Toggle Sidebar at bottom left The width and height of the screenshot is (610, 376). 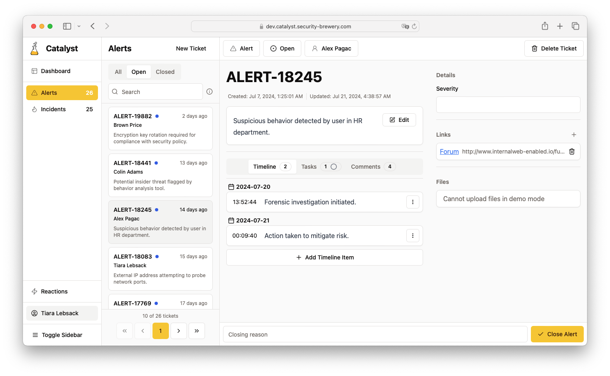(57, 335)
